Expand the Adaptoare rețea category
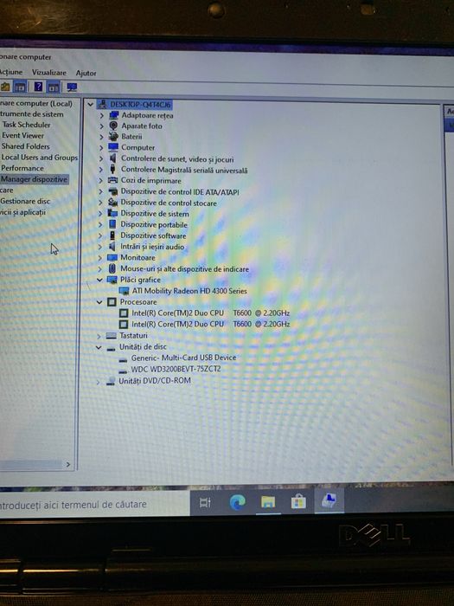The width and height of the screenshot is (454, 606). 101,115
